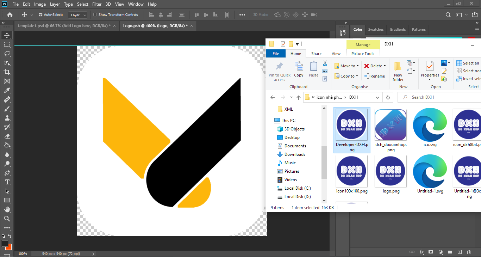Select the Eyedropper tool
The height and width of the screenshot is (257, 481).
pos(7,90)
